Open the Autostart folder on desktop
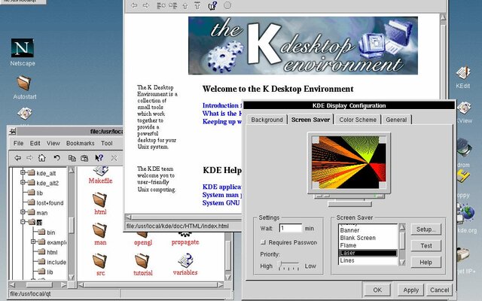Image resolution: width=482 pixels, height=301 pixels. (24, 84)
